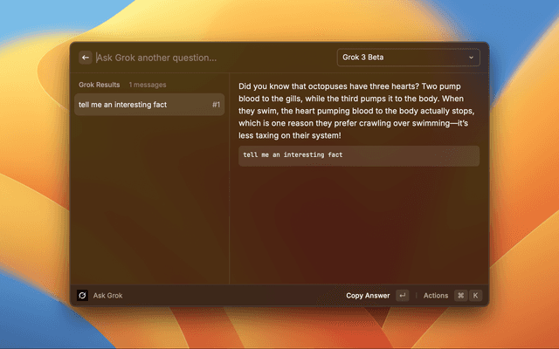Focus the Ask Grok another question field
Screen dimensions: 559x349
210,58
